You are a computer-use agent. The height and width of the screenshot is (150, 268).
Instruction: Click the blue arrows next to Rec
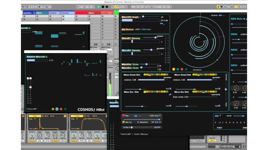click(x=136, y=116)
